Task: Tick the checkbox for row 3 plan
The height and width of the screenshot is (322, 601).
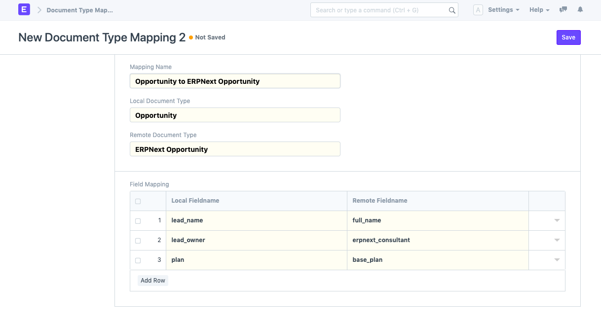Action: [x=138, y=260]
